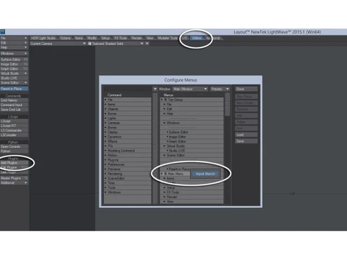This screenshot has width=347, height=260.
Task: Click the LSCompiler button
Action: [x=14, y=135]
